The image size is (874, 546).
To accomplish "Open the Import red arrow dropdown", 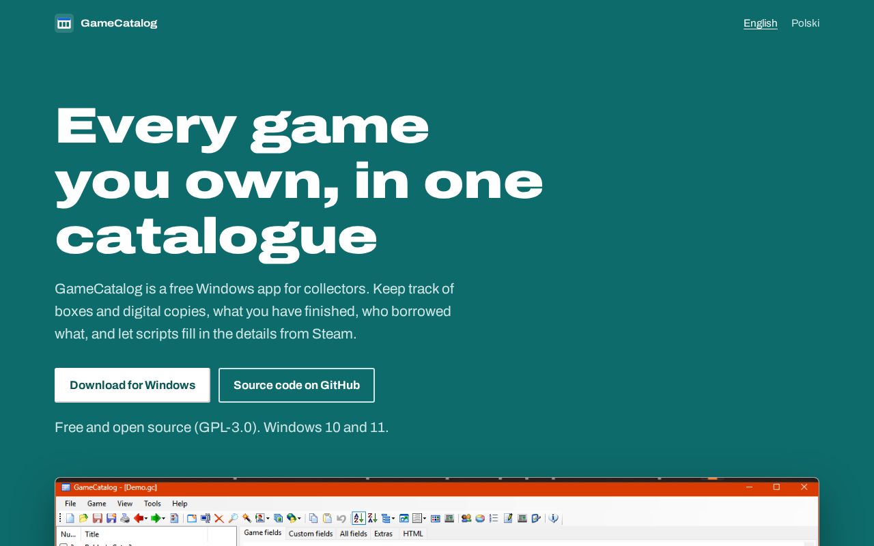I will 146,519.
